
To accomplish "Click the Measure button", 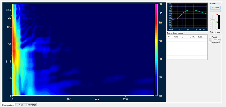I will click(x=215, y=8).
